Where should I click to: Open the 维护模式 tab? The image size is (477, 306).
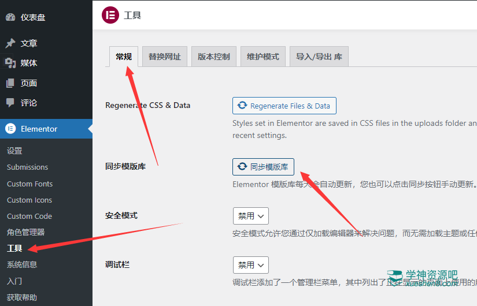263,57
